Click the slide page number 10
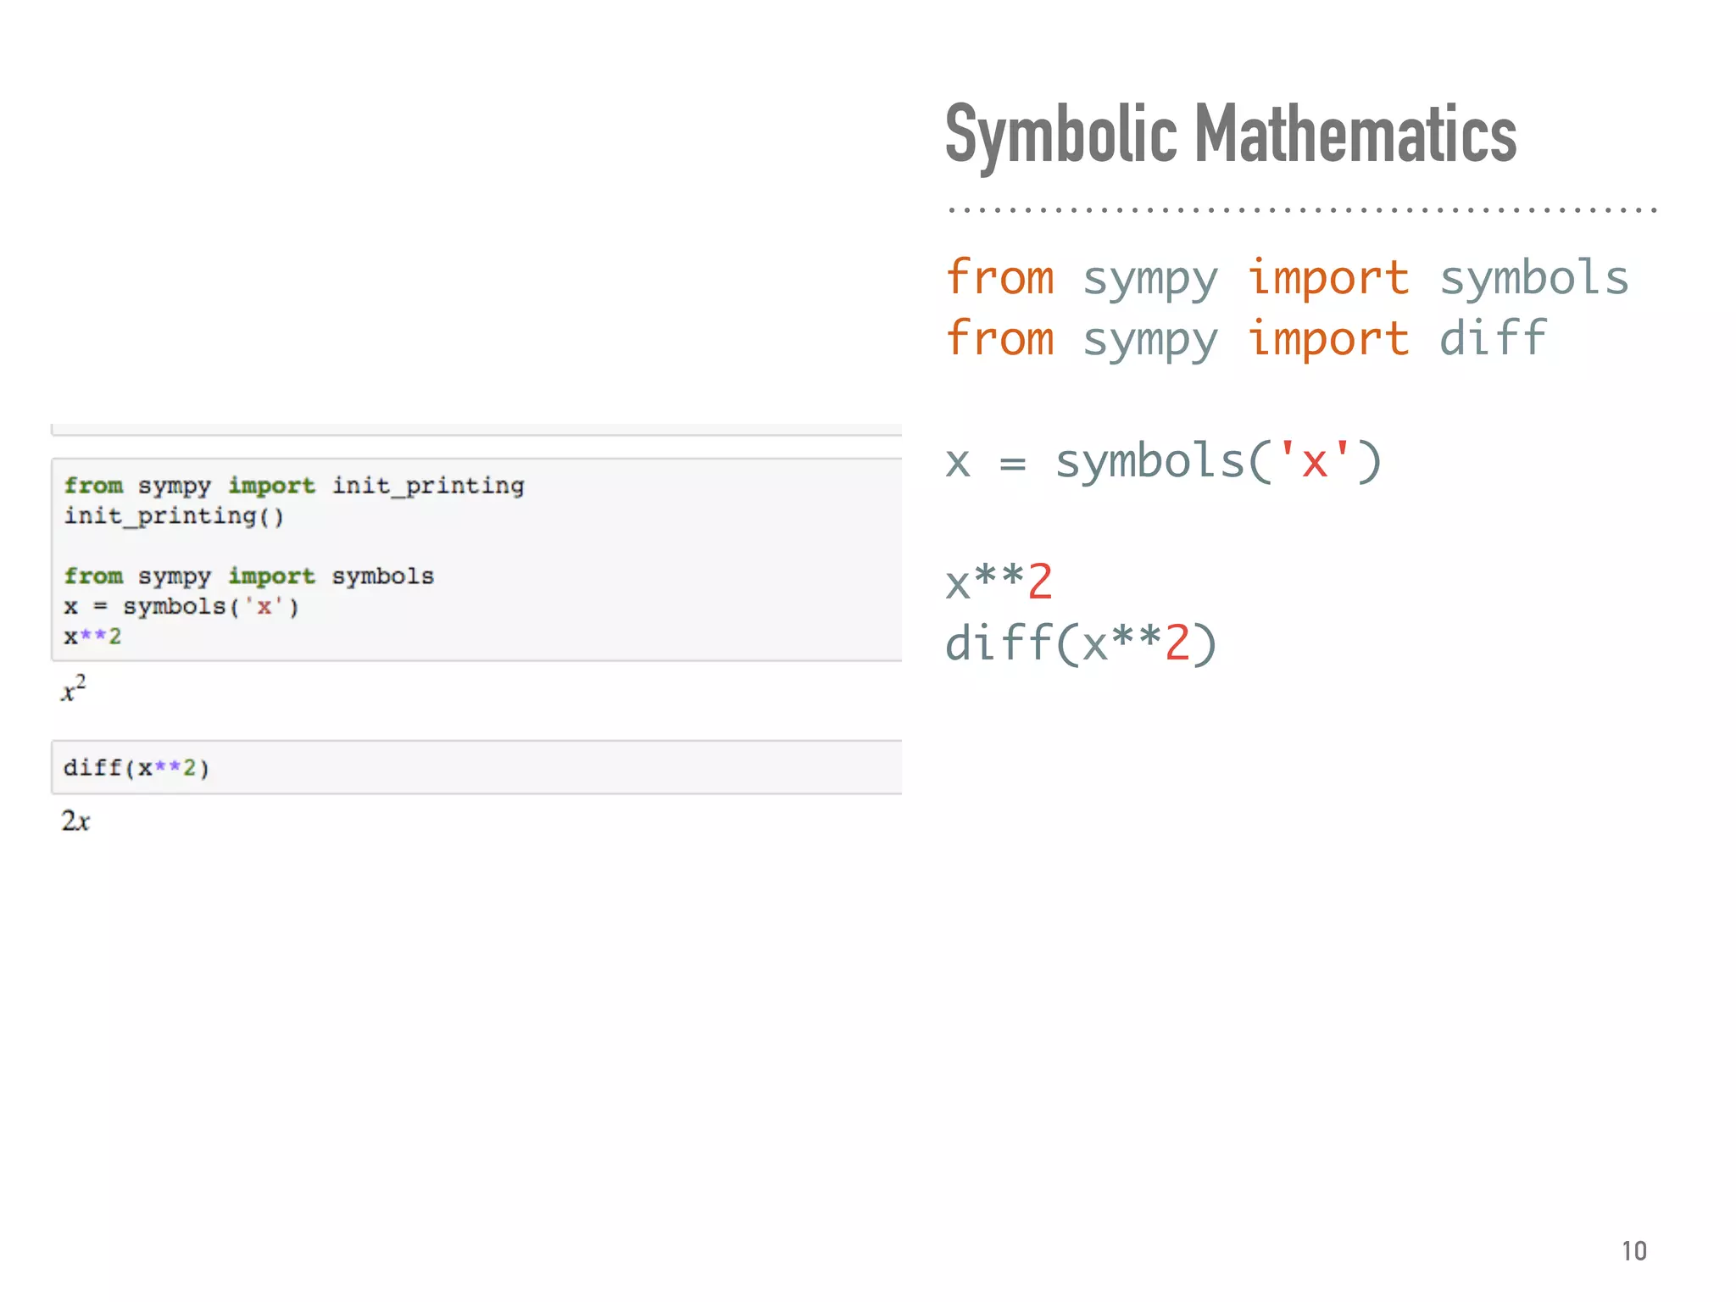This screenshot has width=1736, height=1302. [1633, 1251]
